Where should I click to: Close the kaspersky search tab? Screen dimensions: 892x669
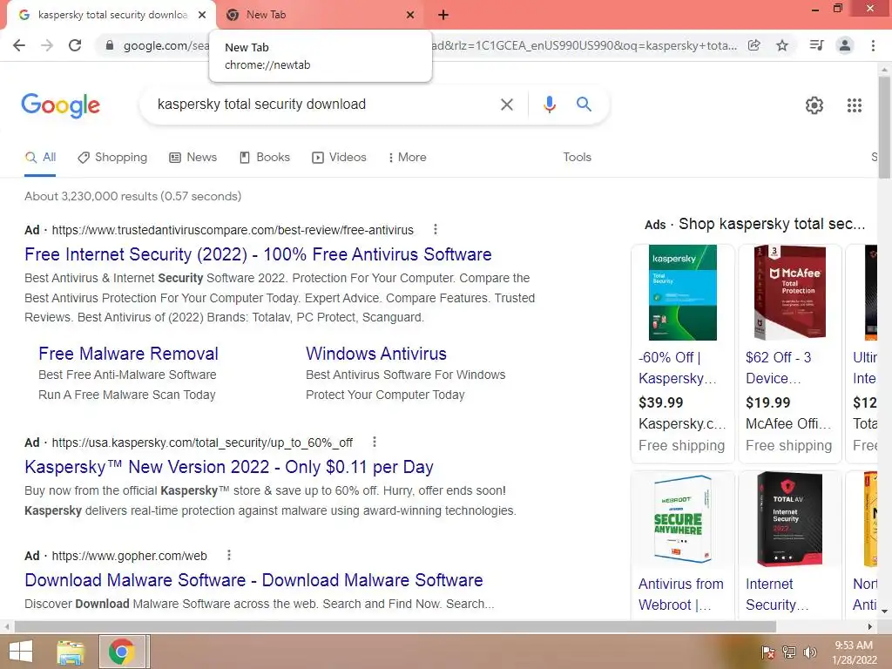pyautogui.click(x=202, y=16)
